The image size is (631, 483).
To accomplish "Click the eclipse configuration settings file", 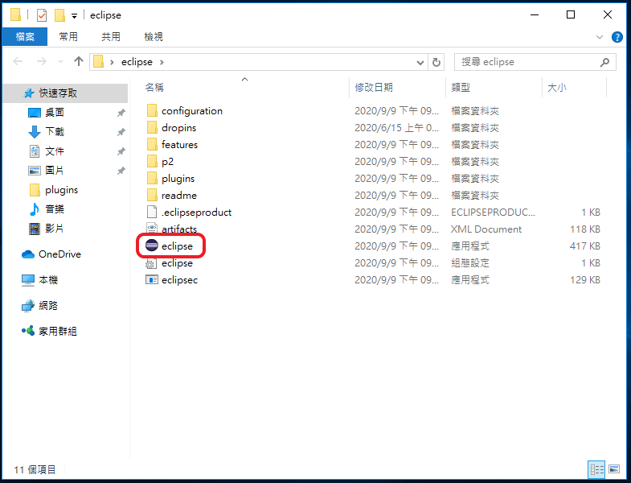I will tap(176, 263).
